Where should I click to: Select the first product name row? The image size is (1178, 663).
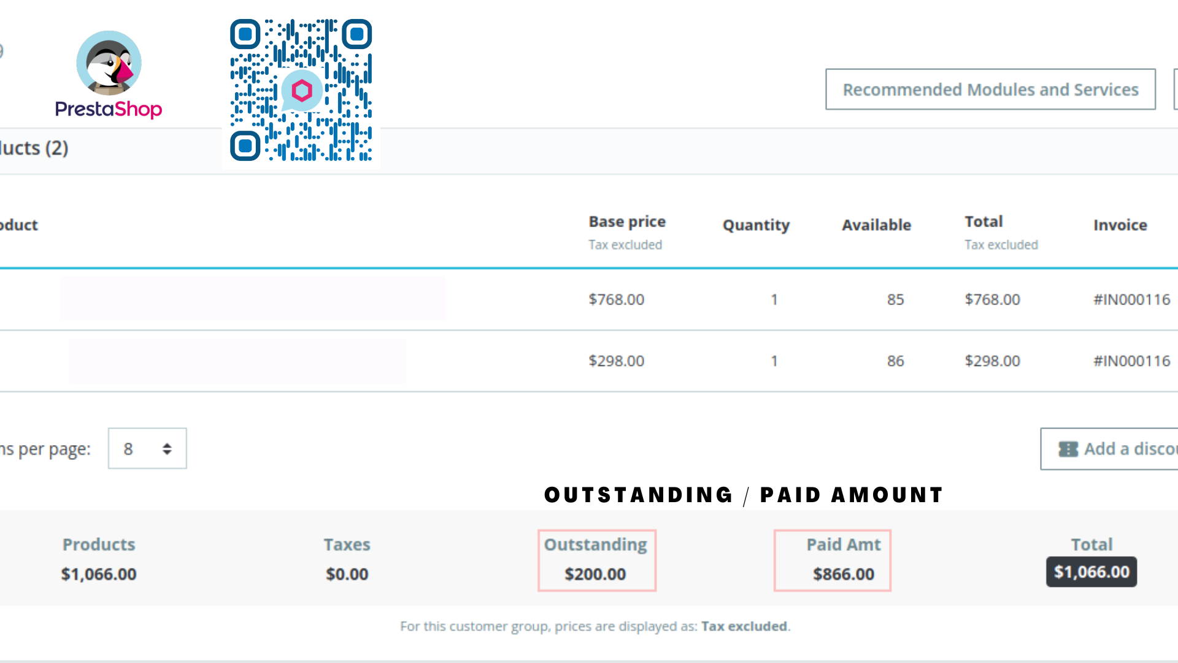click(253, 298)
